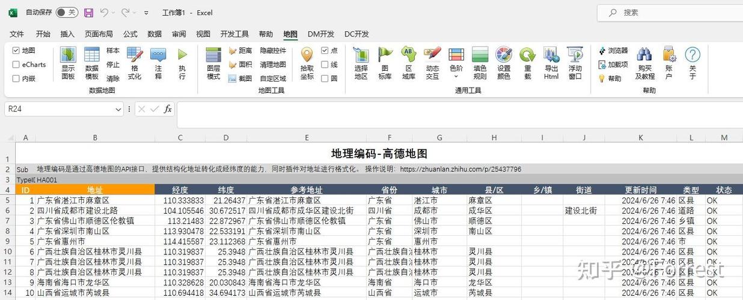The image size is (743, 300).
Task: Open the 图标库 icon library
Action: [x=385, y=64]
